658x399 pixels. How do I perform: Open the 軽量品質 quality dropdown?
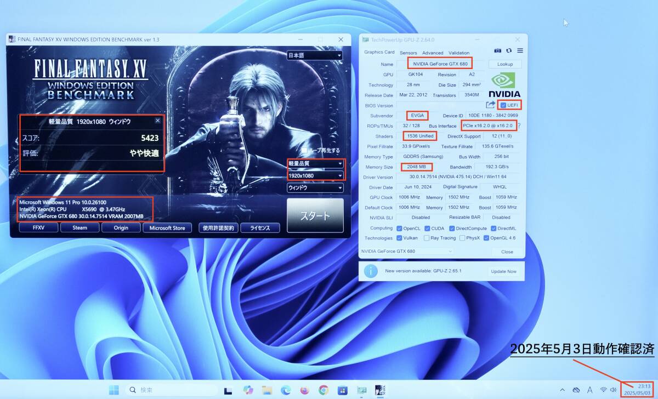[315, 163]
